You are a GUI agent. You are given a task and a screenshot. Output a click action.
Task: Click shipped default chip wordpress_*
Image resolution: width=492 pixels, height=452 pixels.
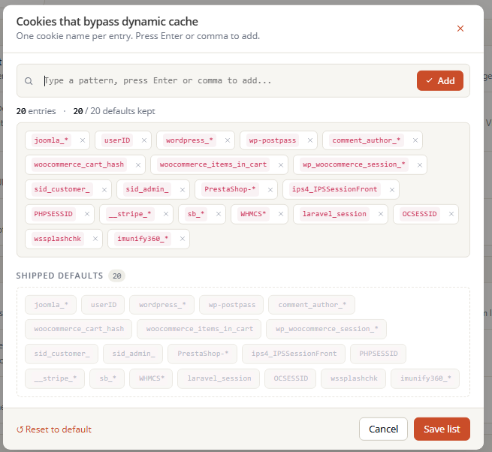pyautogui.click(x=162, y=305)
